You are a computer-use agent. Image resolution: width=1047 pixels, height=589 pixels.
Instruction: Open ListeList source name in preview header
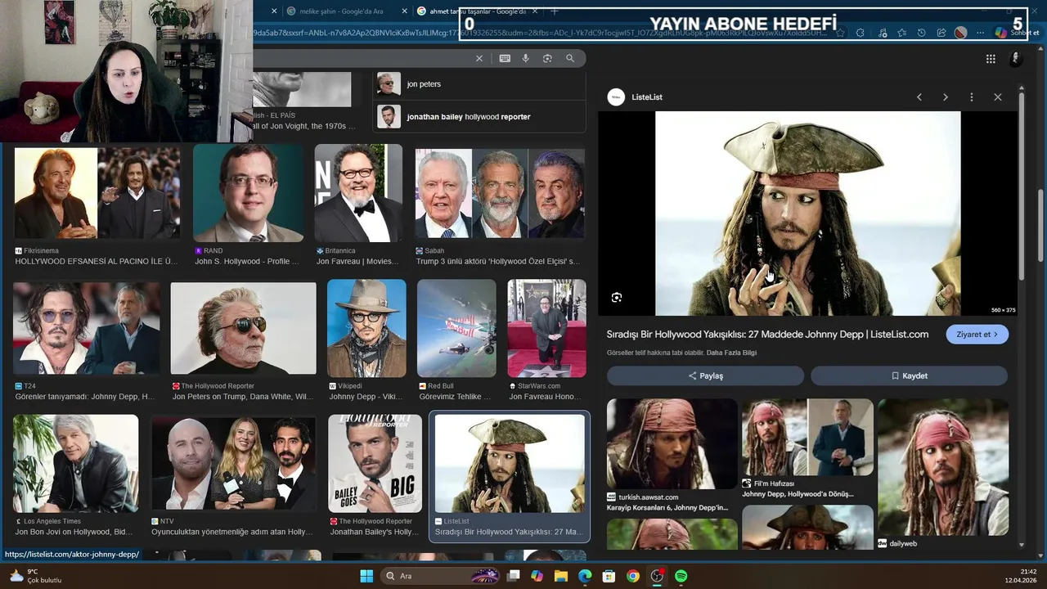click(647, 97)
